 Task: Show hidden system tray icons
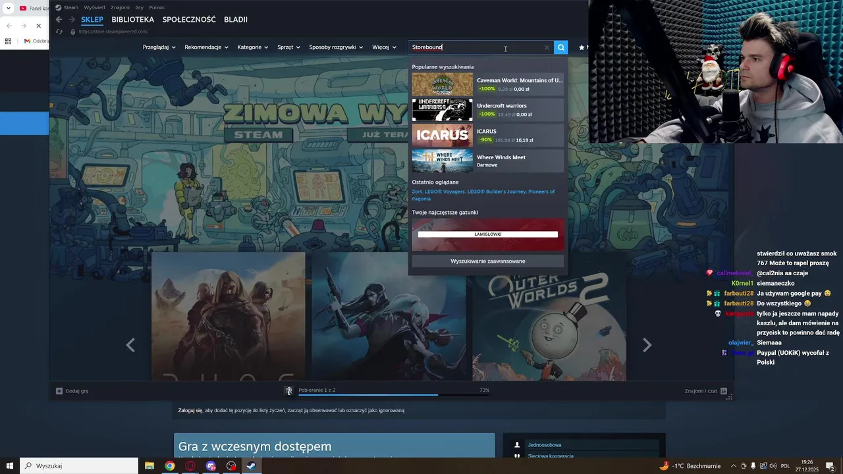point(734,465)
